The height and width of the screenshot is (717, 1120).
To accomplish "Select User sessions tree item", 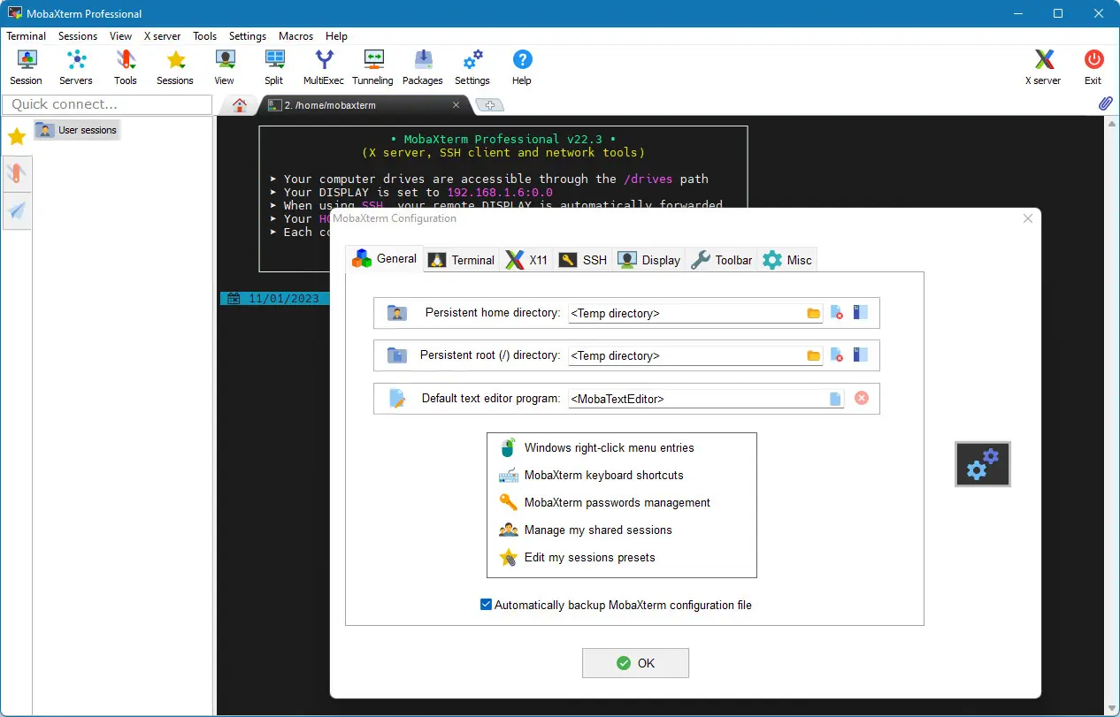I will [77, 130].
